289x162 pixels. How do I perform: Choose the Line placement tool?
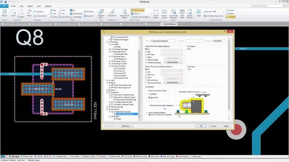click(x=62, y=10)
